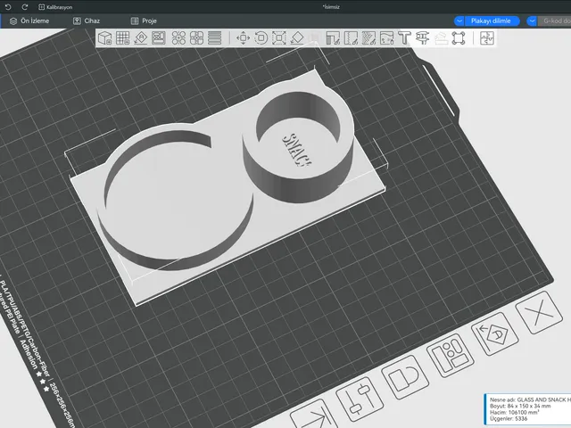This screenshot has width=571, height=428.
Task: Click the Boyut 84 x 150 x 34 mm text
Action: point(520,406)
